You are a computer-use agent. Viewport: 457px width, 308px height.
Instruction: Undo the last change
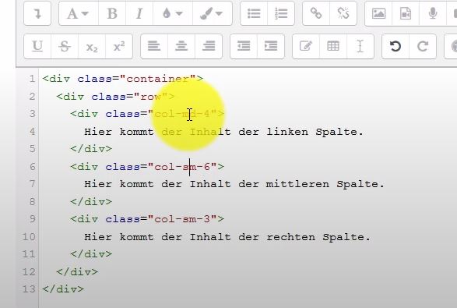[395, 46]
